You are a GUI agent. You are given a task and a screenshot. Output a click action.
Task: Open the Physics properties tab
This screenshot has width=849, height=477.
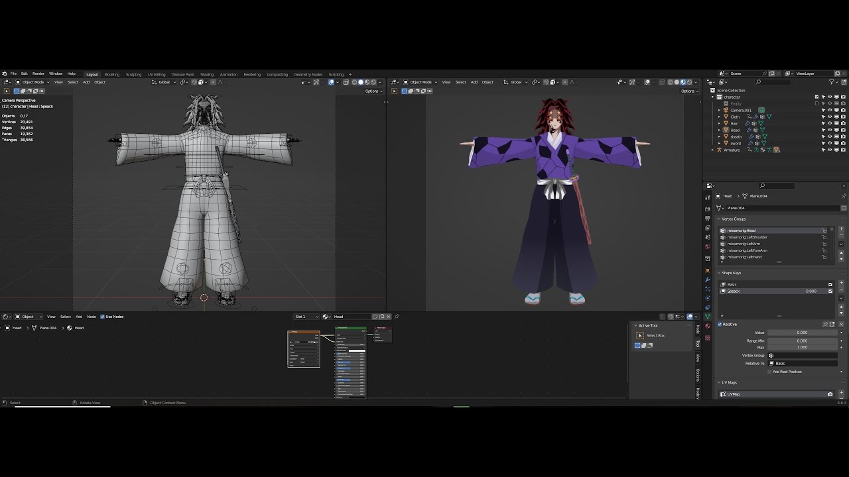(x=708, y=298)
